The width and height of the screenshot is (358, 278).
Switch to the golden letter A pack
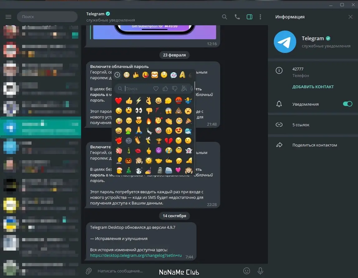coord(182,75)
